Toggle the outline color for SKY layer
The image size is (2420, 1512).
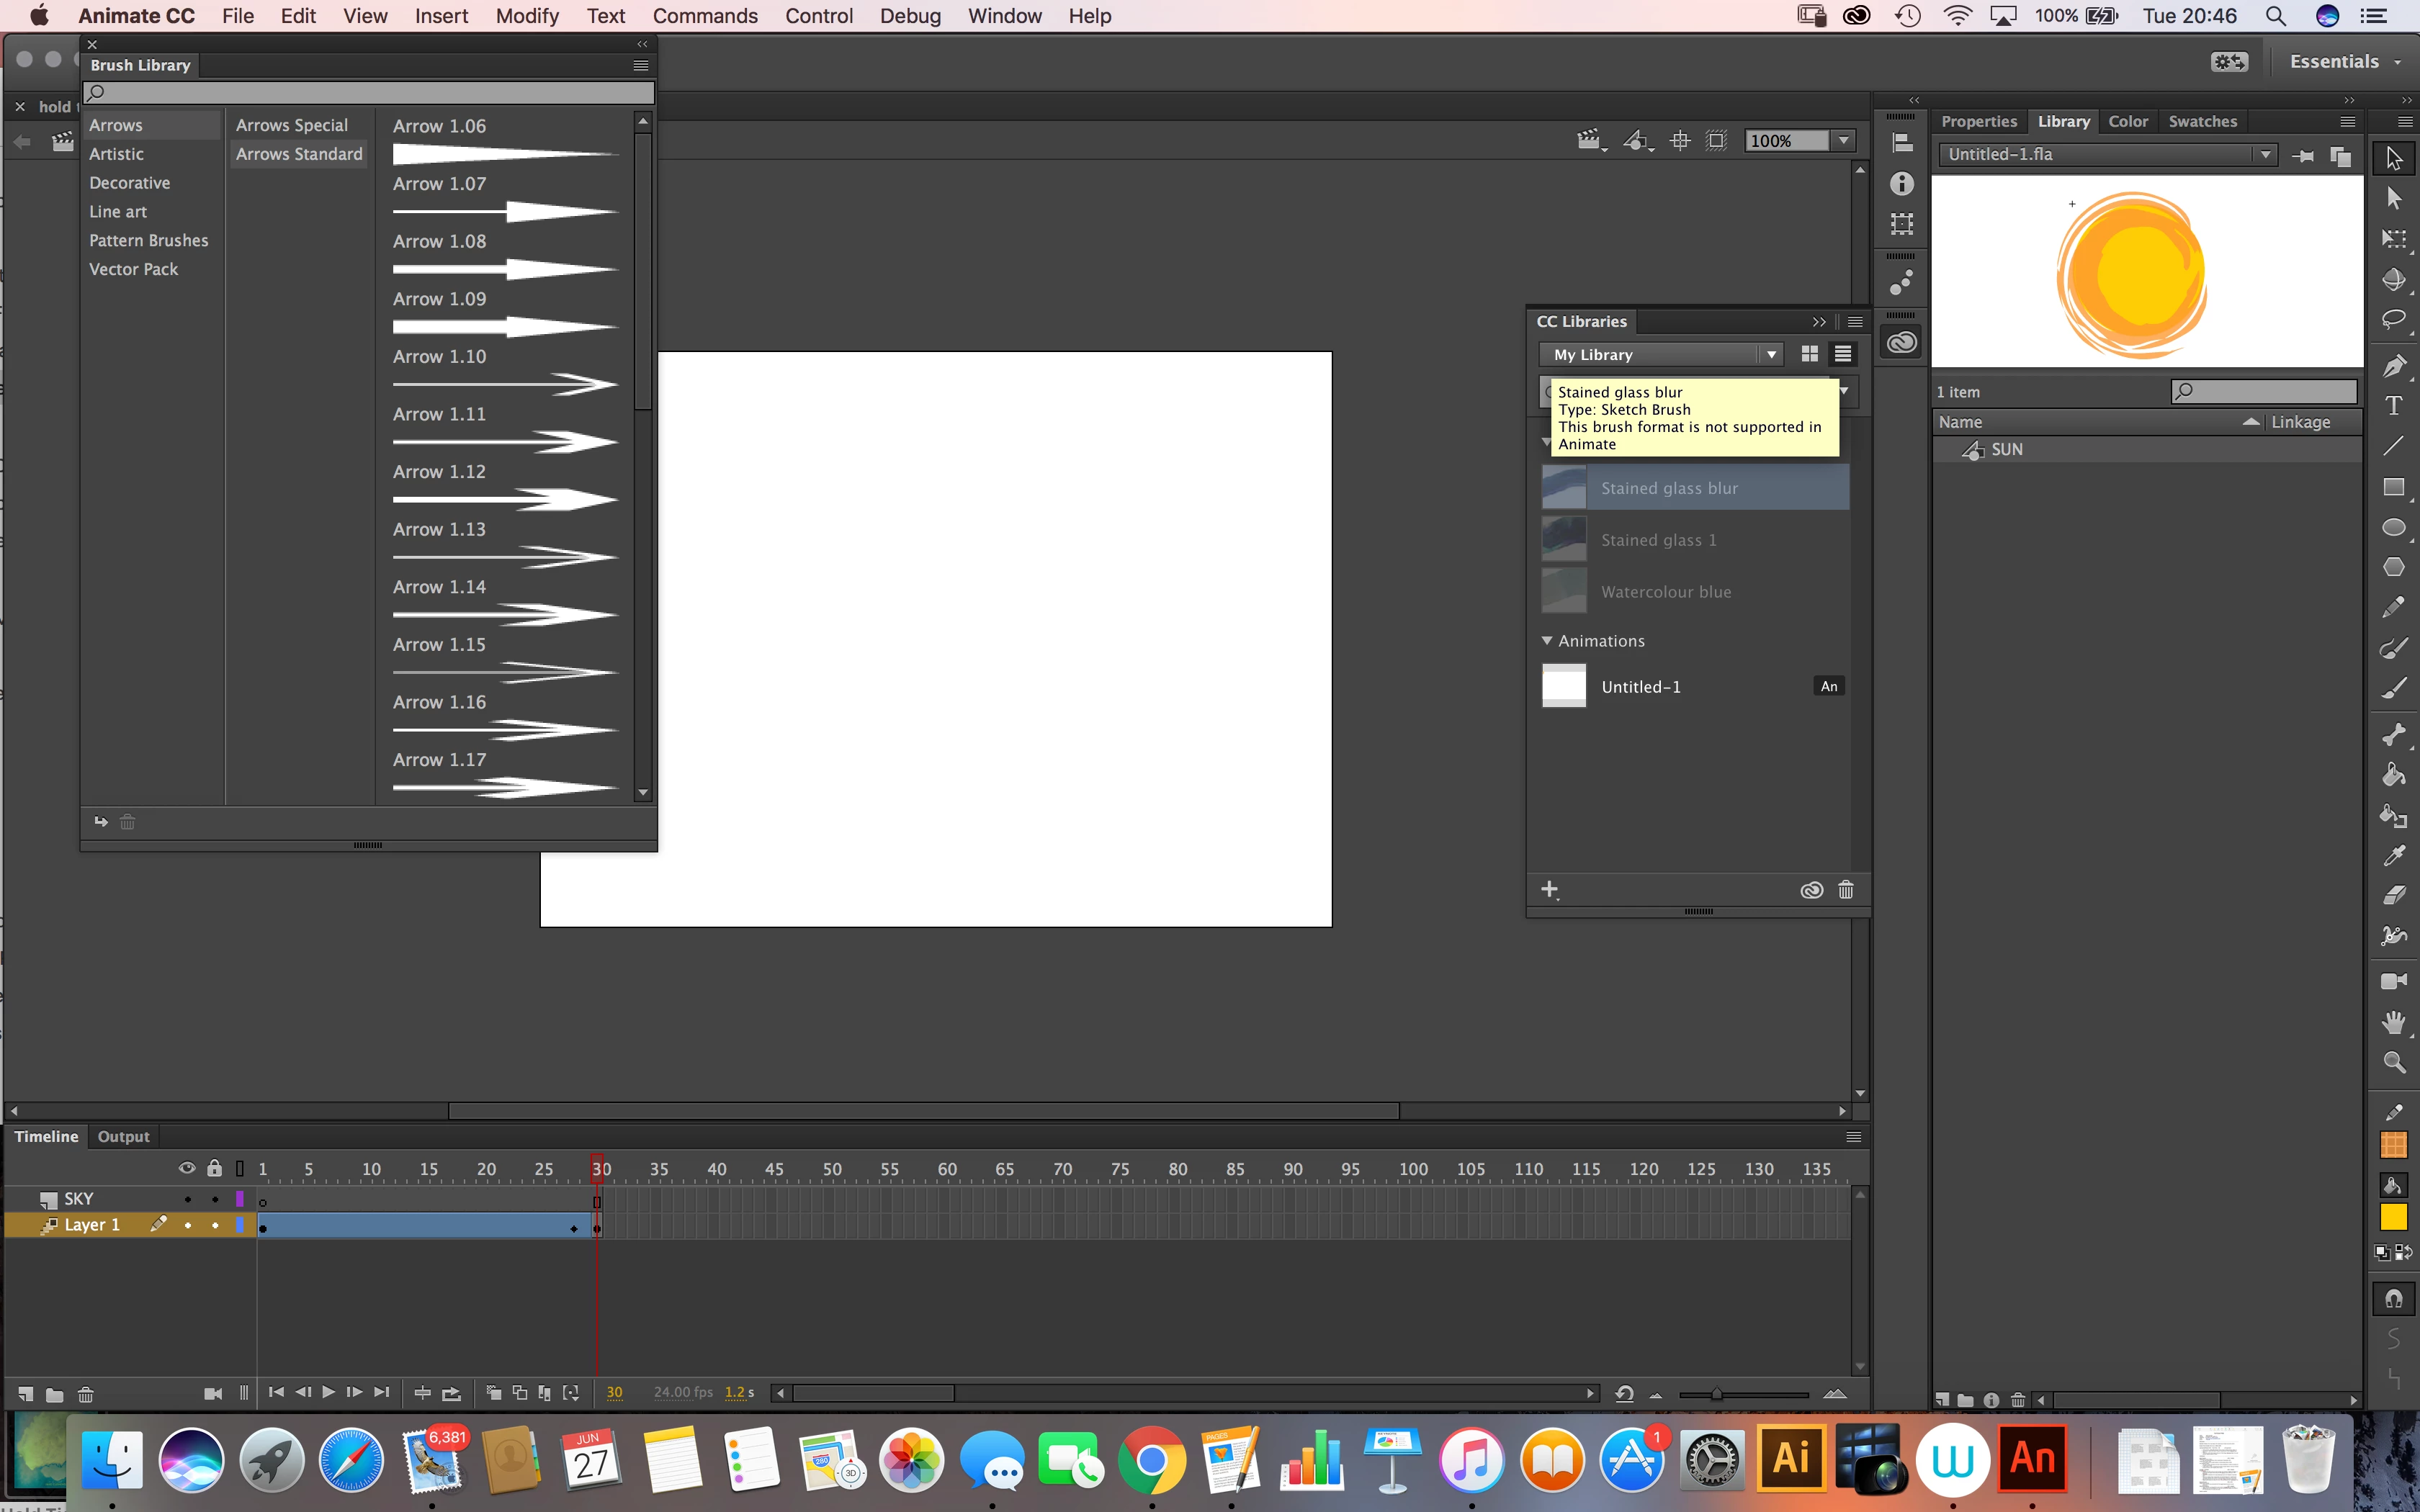tap(239, 1199)
